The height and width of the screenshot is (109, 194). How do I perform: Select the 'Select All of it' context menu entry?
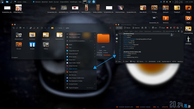tap(80, 69)
